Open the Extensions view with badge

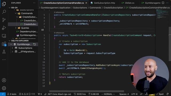point(4,44)
